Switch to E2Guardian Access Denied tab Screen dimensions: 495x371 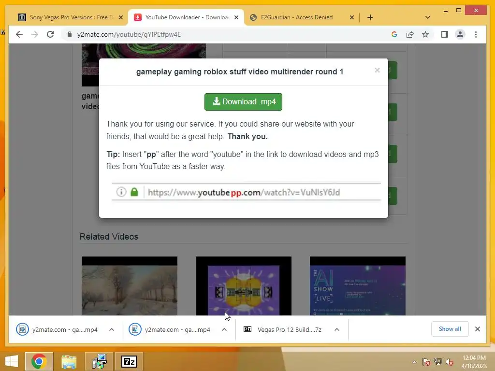(x=297, y=17)
